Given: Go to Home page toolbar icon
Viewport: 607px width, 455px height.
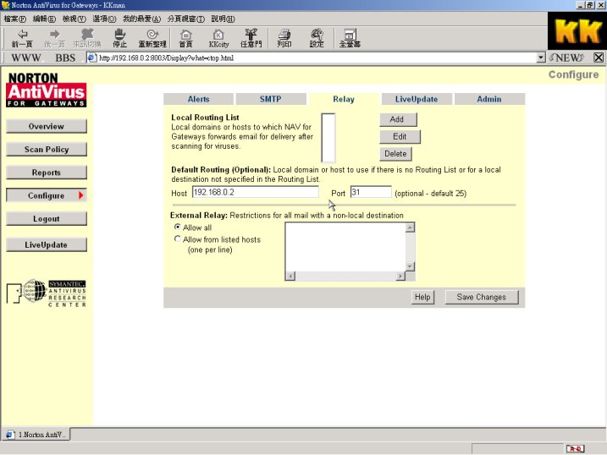Looking at the screenshot, I should pos(185,37).
